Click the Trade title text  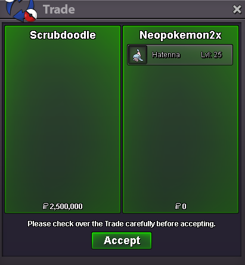(59, 10)
